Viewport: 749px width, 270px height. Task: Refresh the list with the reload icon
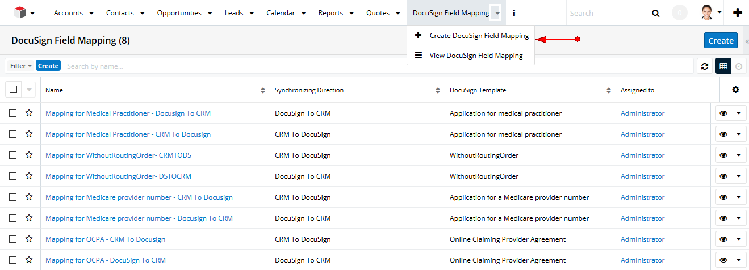(705, 66)
